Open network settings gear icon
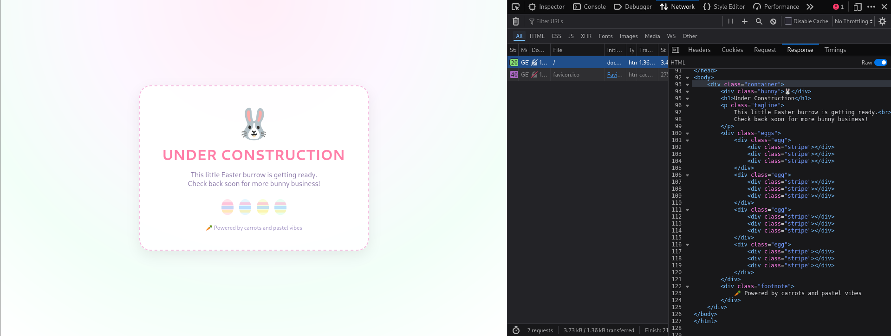This screenshot has width=891, height=336. tap(882, 21)
